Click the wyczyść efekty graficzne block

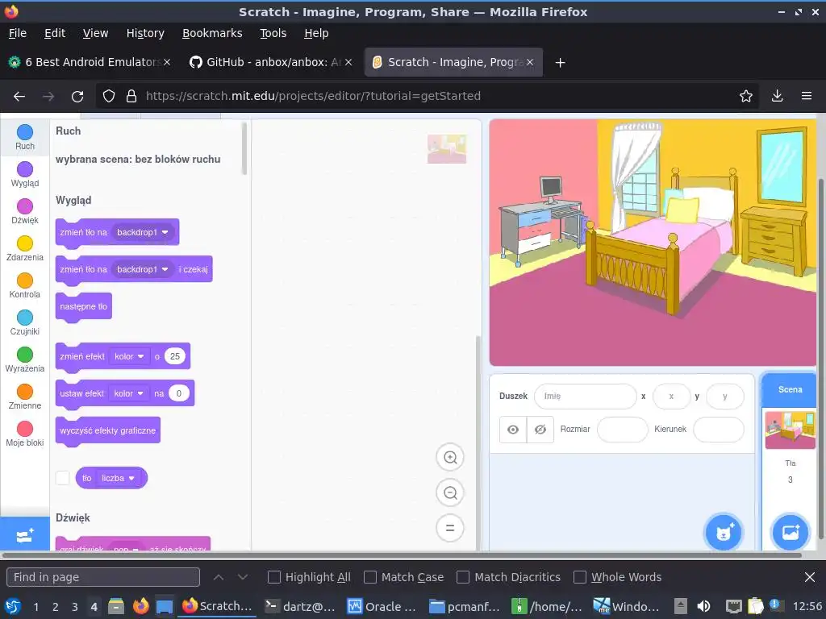[108, 431]
